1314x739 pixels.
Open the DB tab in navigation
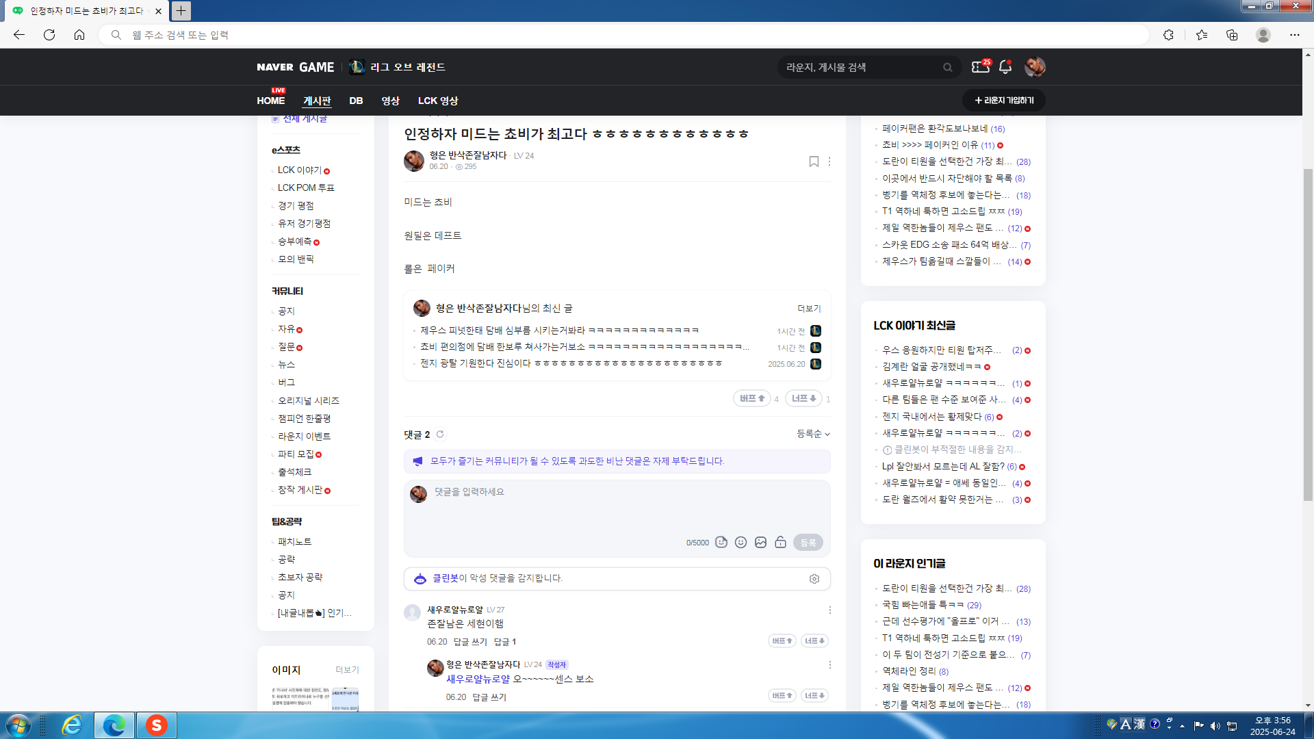click(356, 101)
